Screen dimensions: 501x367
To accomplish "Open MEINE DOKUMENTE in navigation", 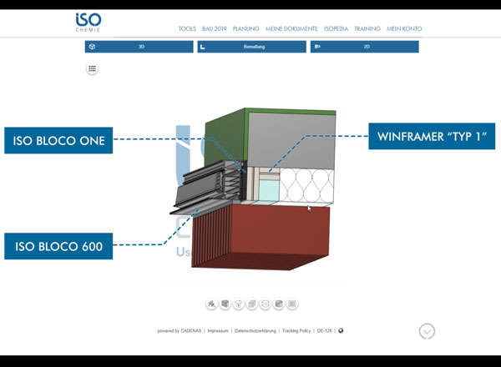I will pos(291,28).
